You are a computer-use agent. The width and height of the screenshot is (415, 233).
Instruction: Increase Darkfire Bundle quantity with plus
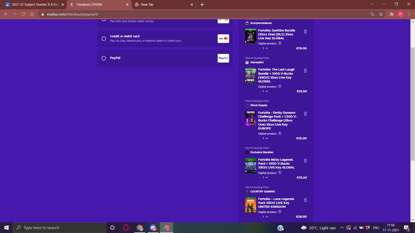(267, 48)
